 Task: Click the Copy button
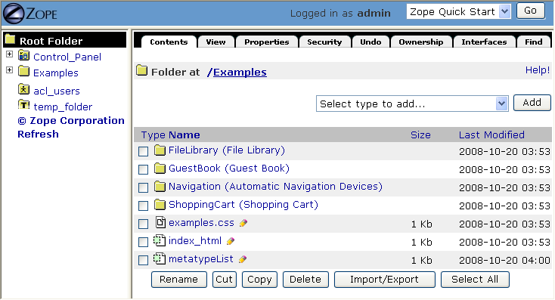(259, 280)
